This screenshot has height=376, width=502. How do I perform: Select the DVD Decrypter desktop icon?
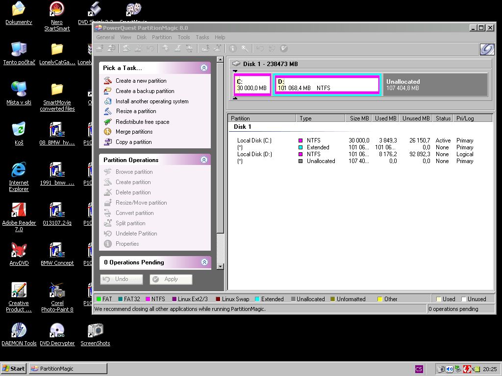click(x=57, y=334)
